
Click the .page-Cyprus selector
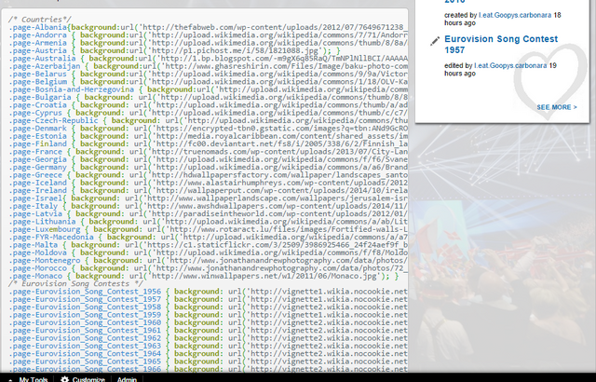pyautogui.click(x=35, y=113)
